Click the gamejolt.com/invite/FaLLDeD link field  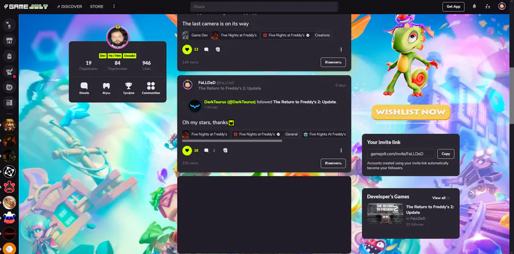401,154
